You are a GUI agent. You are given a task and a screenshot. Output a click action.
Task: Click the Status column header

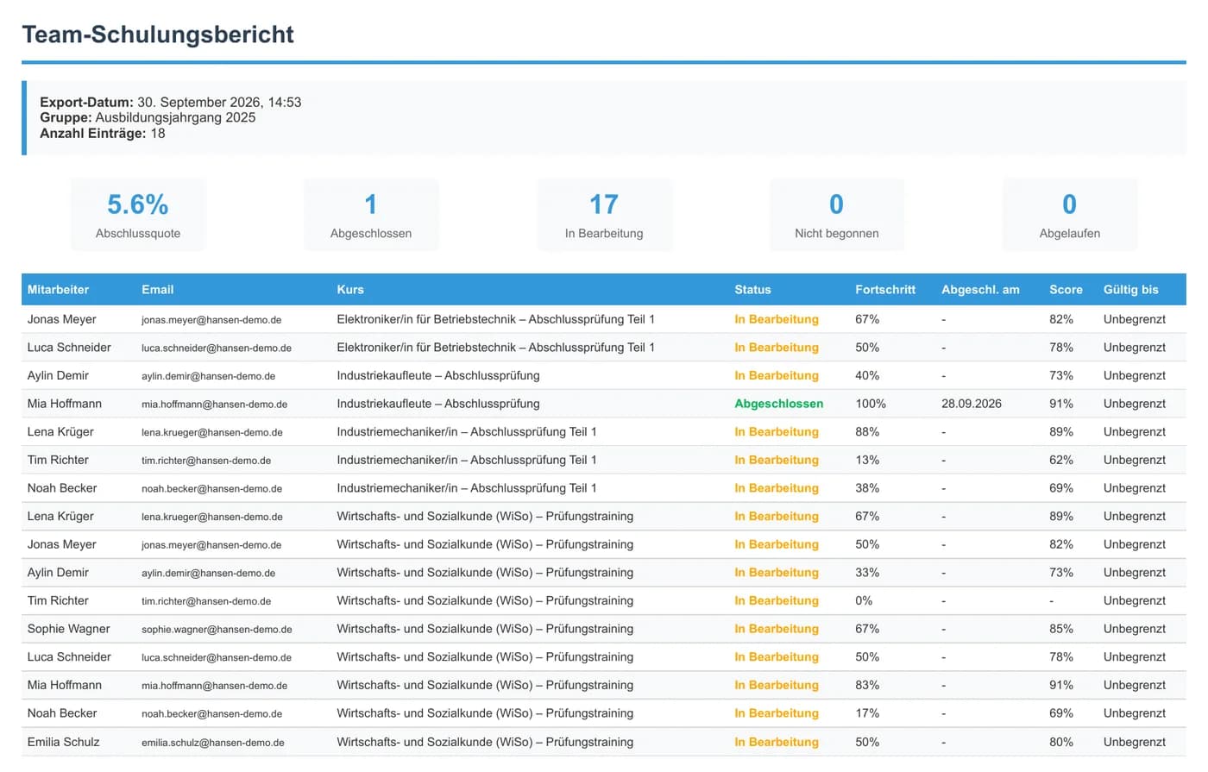click(x=752, y=290)
